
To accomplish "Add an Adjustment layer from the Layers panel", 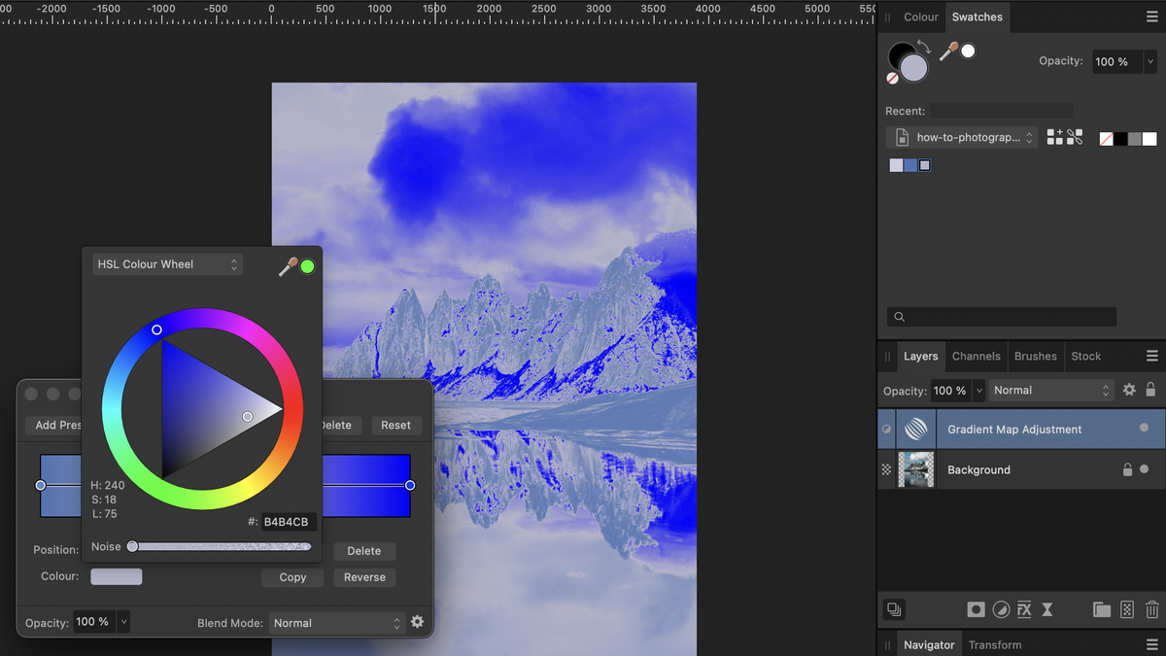I will pos(1001,609).
